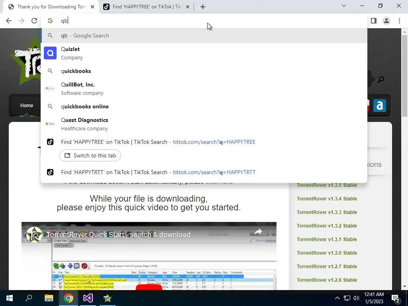This screenshot has width=408, height=306.
Task: Click Chrome icon in taskbar
Action: point(69,298)
